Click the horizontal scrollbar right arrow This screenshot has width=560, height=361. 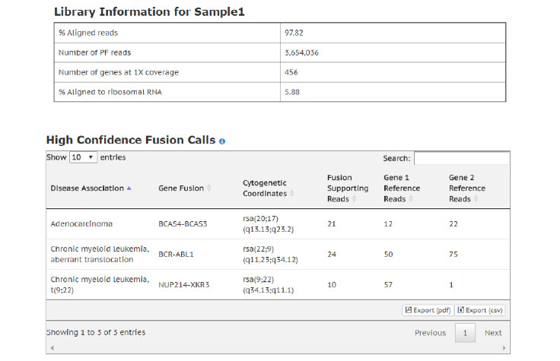[x=507, y=349]
